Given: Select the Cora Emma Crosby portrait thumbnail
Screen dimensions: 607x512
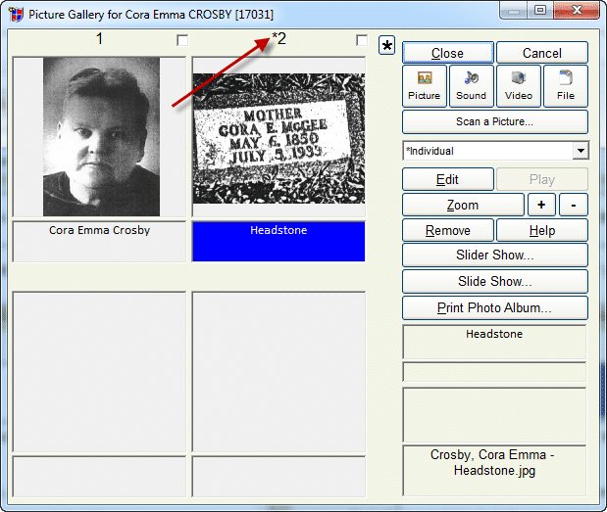Looking at the screenshot, I should pos(100,136).
